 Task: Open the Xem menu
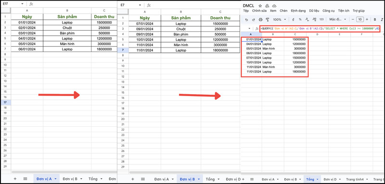[273, 11]
